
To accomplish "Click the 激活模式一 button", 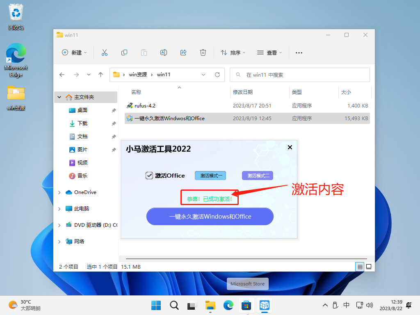I will pos(210,176).
